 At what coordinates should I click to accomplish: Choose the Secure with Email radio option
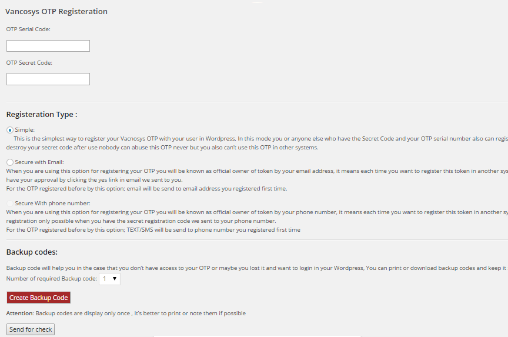coord(9,162)
